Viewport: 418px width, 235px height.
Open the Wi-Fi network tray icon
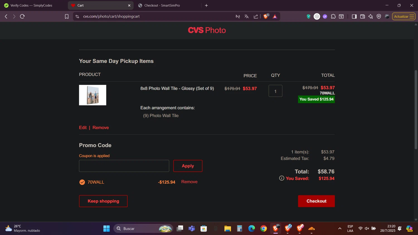click(360, 229)
